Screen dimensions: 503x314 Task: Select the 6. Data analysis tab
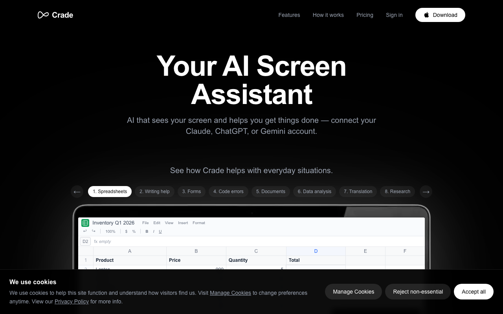314,192
